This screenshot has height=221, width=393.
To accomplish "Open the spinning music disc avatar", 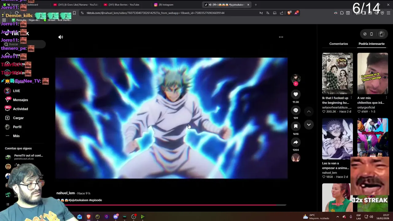I will pos(296,158).
